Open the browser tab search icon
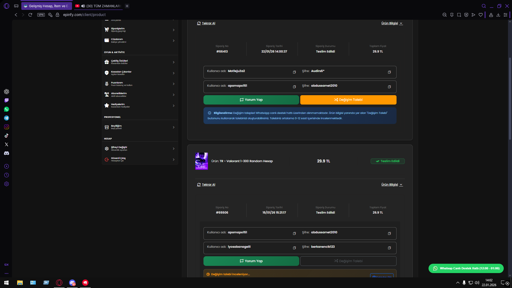This screenshot has height=288, width=512. (x=484, y=6)
